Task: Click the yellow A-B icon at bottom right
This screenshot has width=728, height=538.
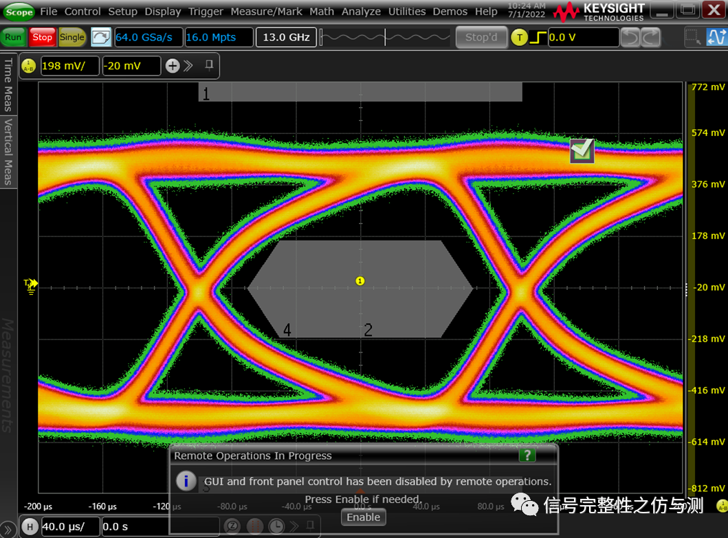Action: pos(722,506)
